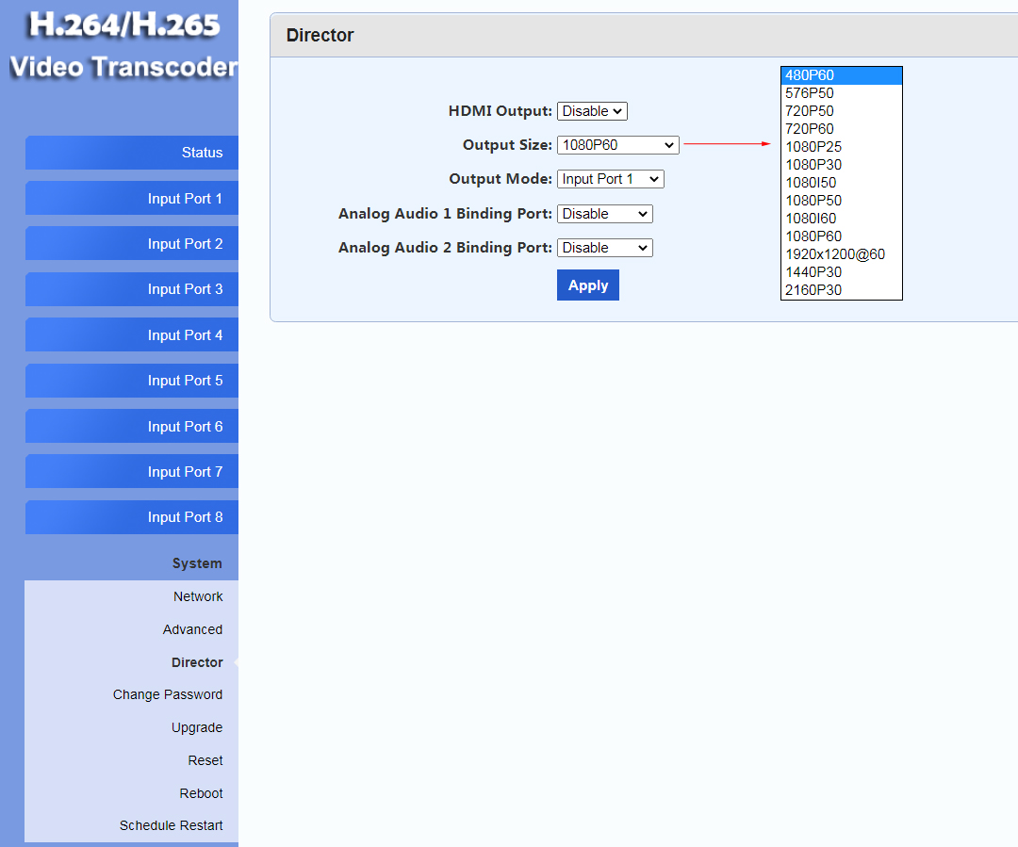Viewport: 1018px width, 847px height.
Task: Switch to the Input Port 1 settings
Action: click(x=131, y=198)
